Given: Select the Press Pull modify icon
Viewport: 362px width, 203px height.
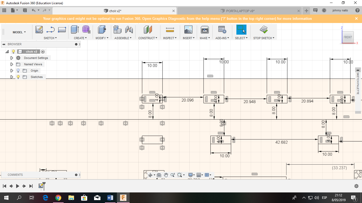Looking at the screenshot, I should point(102,30).
